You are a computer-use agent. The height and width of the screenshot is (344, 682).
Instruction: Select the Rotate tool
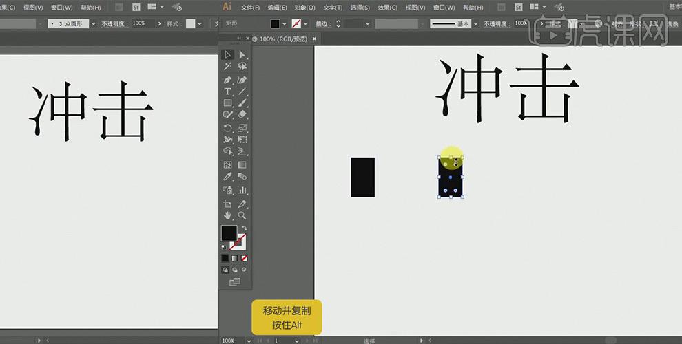(227, 128)
